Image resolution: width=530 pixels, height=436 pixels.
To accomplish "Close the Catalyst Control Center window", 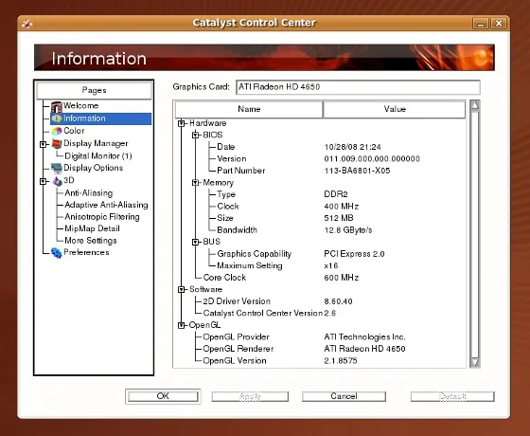I will click(499, 24).
